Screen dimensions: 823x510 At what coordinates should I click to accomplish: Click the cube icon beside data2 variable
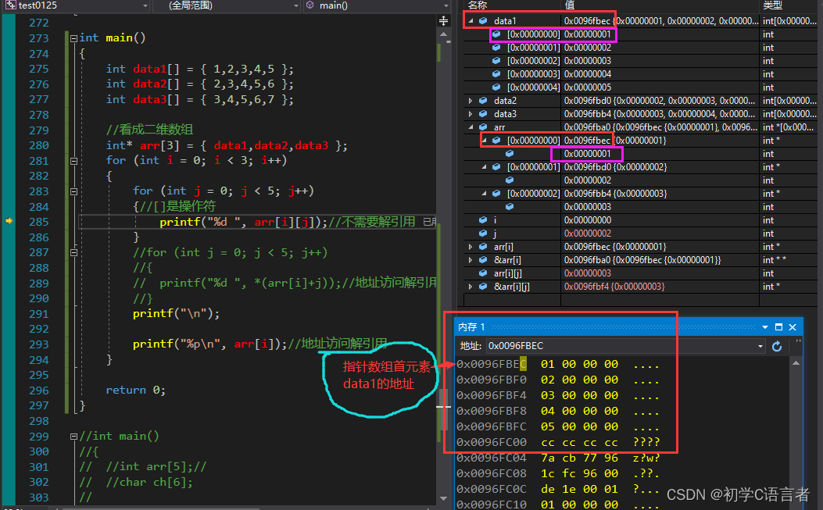(x=483, y=101)
